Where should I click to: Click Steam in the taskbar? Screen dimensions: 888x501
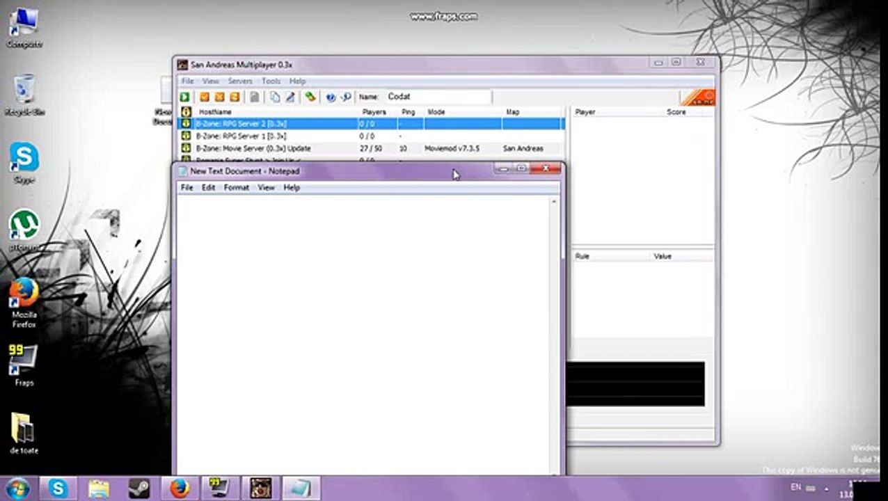point(138,488)
